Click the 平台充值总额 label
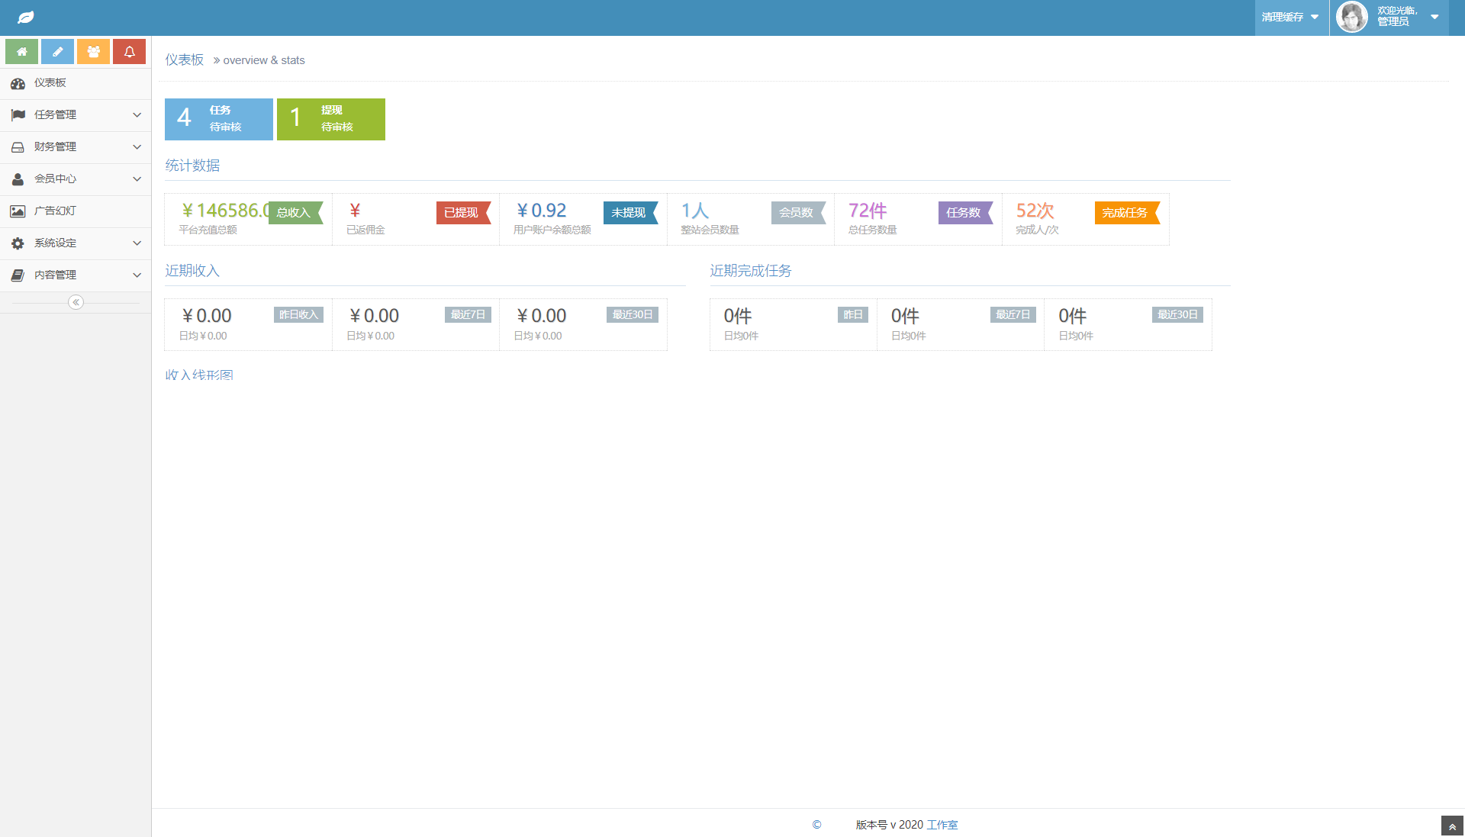Image resolution: width=1465 pixels, height=837 pixels. pos(208,230)
